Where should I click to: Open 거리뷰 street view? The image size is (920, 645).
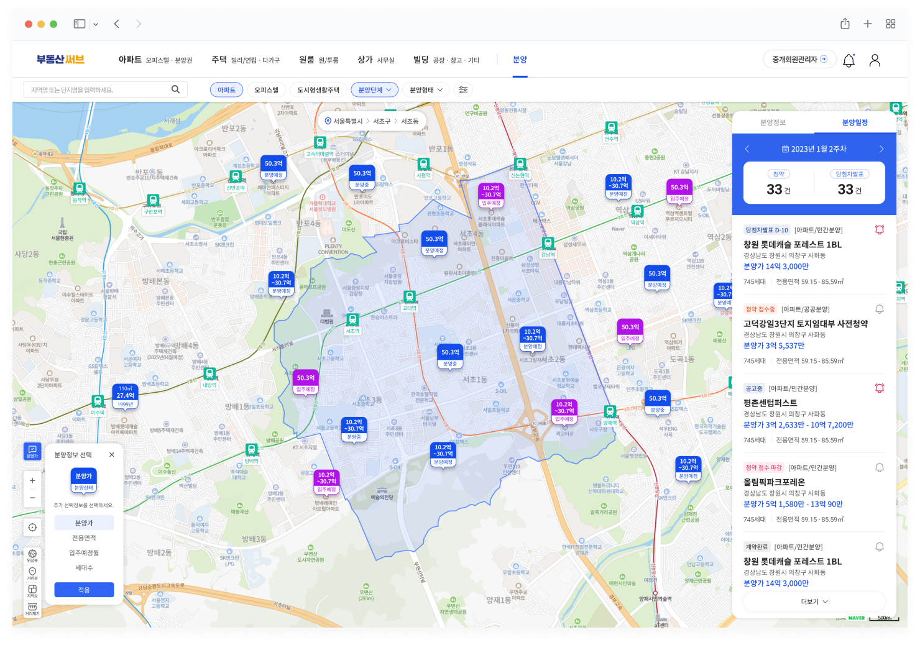(x=32, y=574)
